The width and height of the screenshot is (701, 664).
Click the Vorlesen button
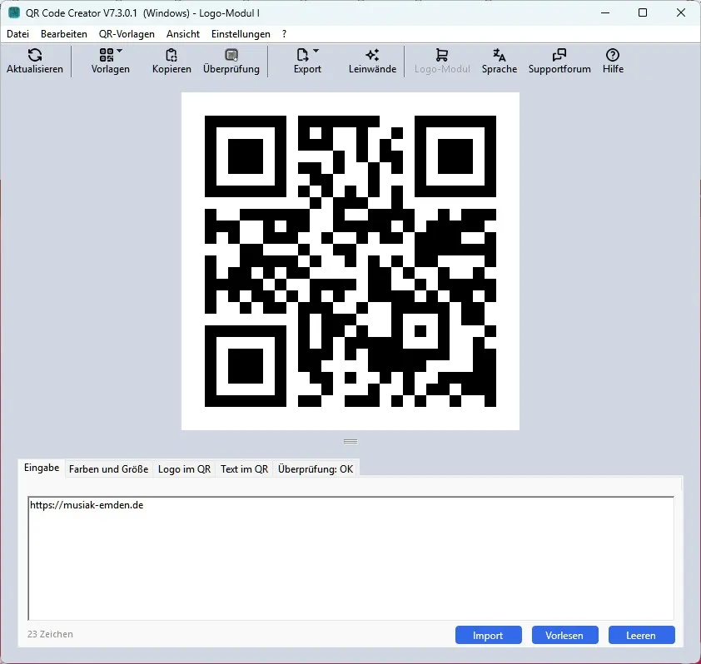coord(564,635)
